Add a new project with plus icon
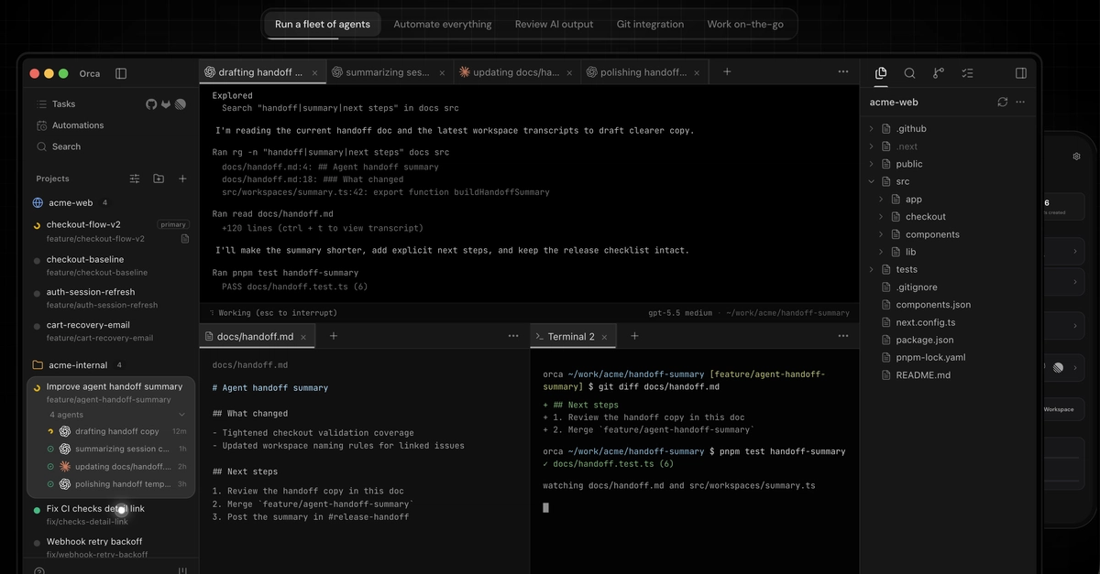This screenshot has width=1100, height=574. pos(182,179)
